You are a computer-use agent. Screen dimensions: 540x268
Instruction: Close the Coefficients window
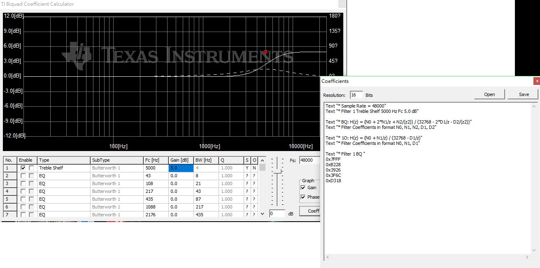536,81
